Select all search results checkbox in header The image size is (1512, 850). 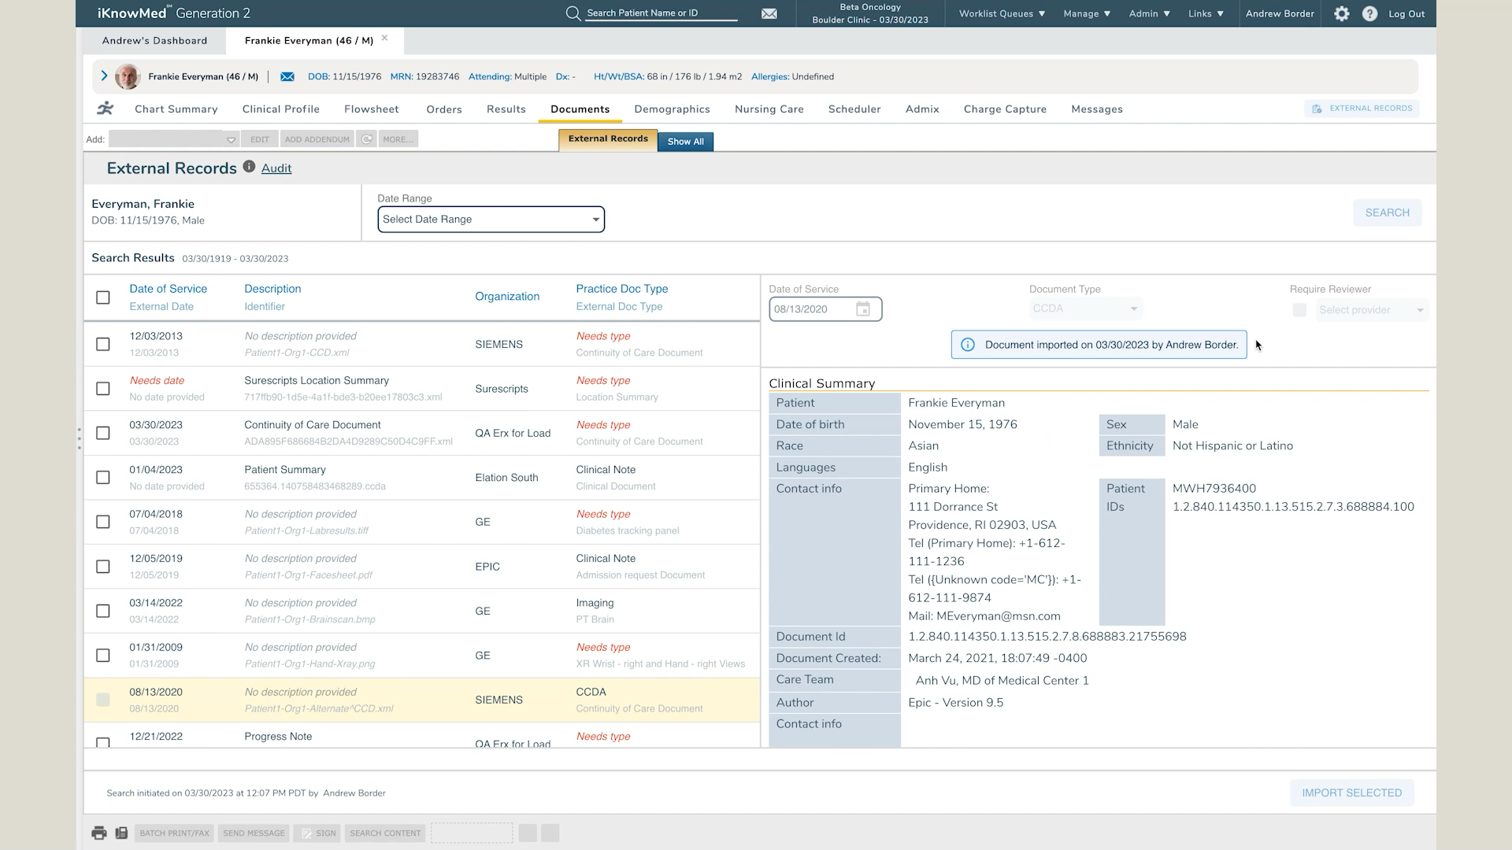[x=103, y=297]
